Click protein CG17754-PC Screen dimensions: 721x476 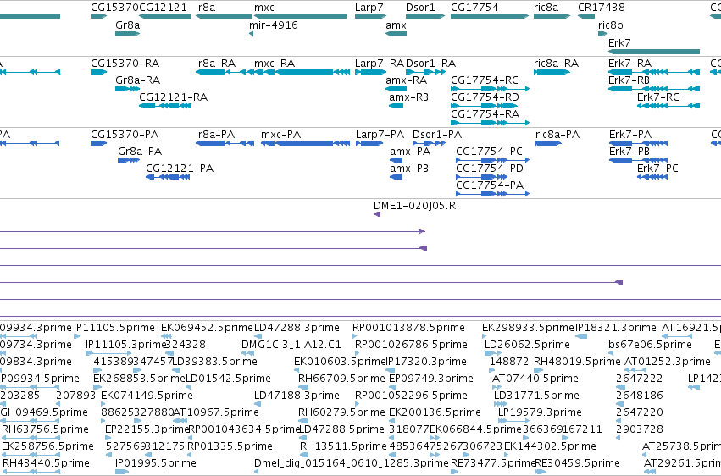coord(489,151)
